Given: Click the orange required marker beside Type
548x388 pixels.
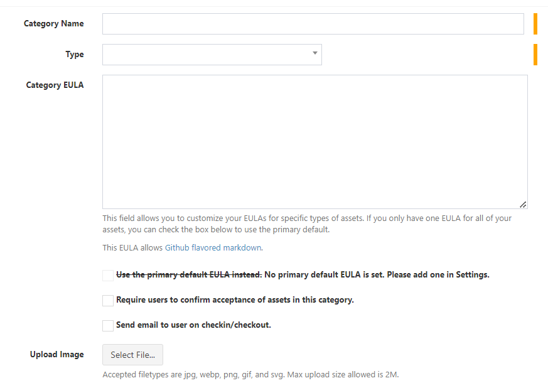Looking at the screenshot, I should [535, 55].
